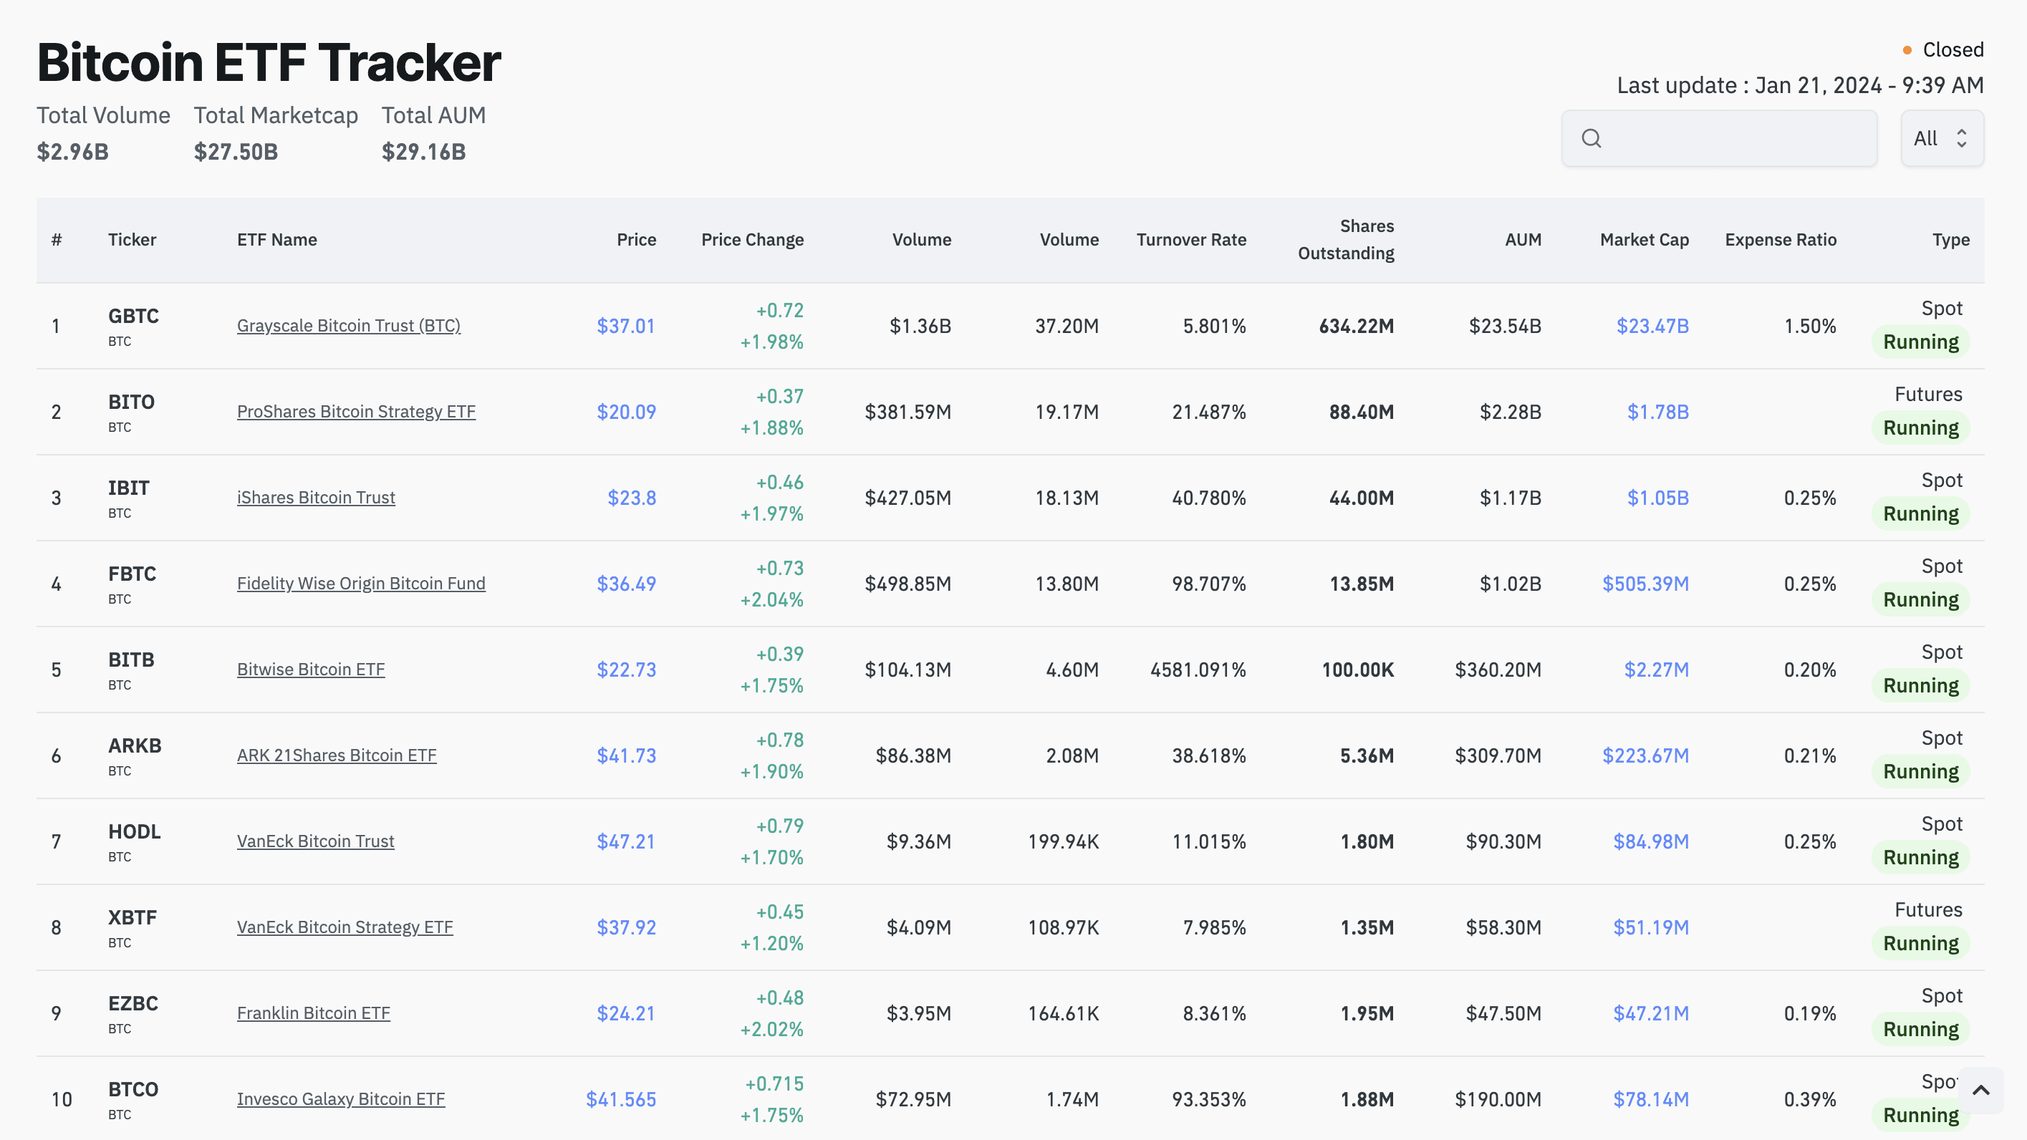
Task: Open iShares Bitcoin Trust link
Action: 316,497
